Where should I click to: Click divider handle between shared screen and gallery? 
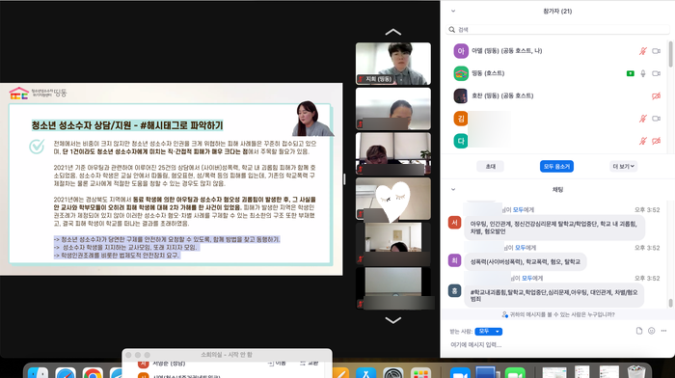click(344, 179)
